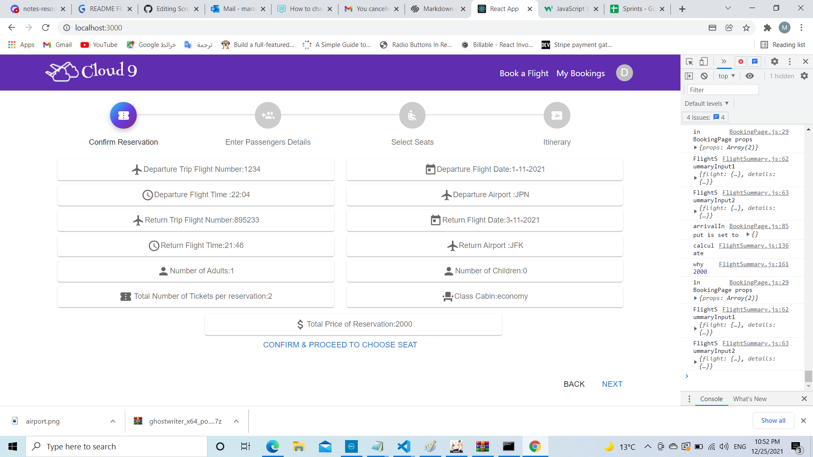
Task: Toggle live expression eye icon
Action: click(749, 76)
